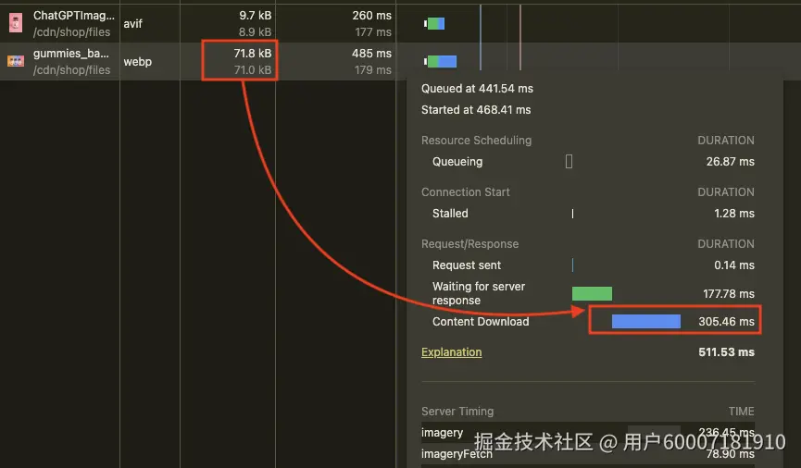Image resolution: width=801 pixels, height=468 pixels.
Task: Click the Resource Scheduling section header
Action: tap(476, 141)
